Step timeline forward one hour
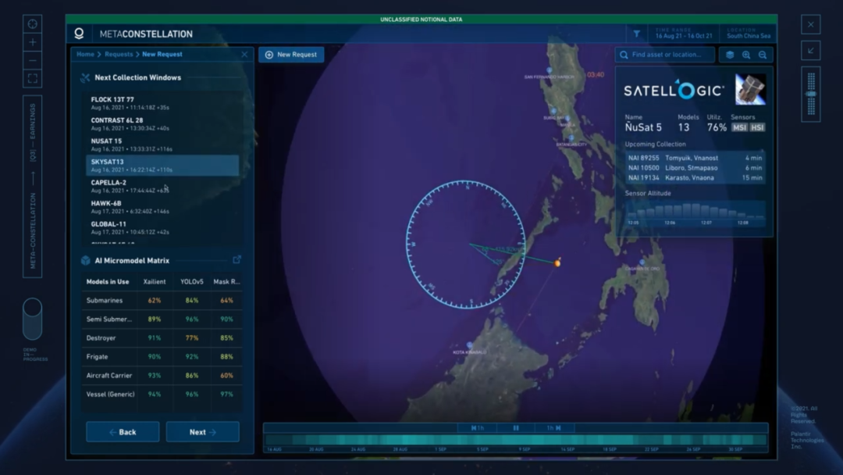 pyautogui.click(x=553, y=428)
